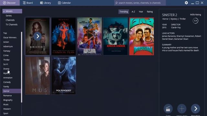Viewport: 207px width, 116px height.
Task: Click the search magnifier icon
Action: click(x=116, y=3)
